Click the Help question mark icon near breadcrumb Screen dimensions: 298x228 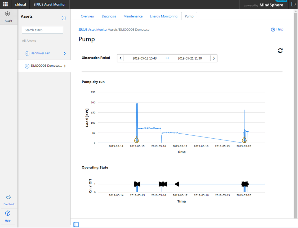273,30
